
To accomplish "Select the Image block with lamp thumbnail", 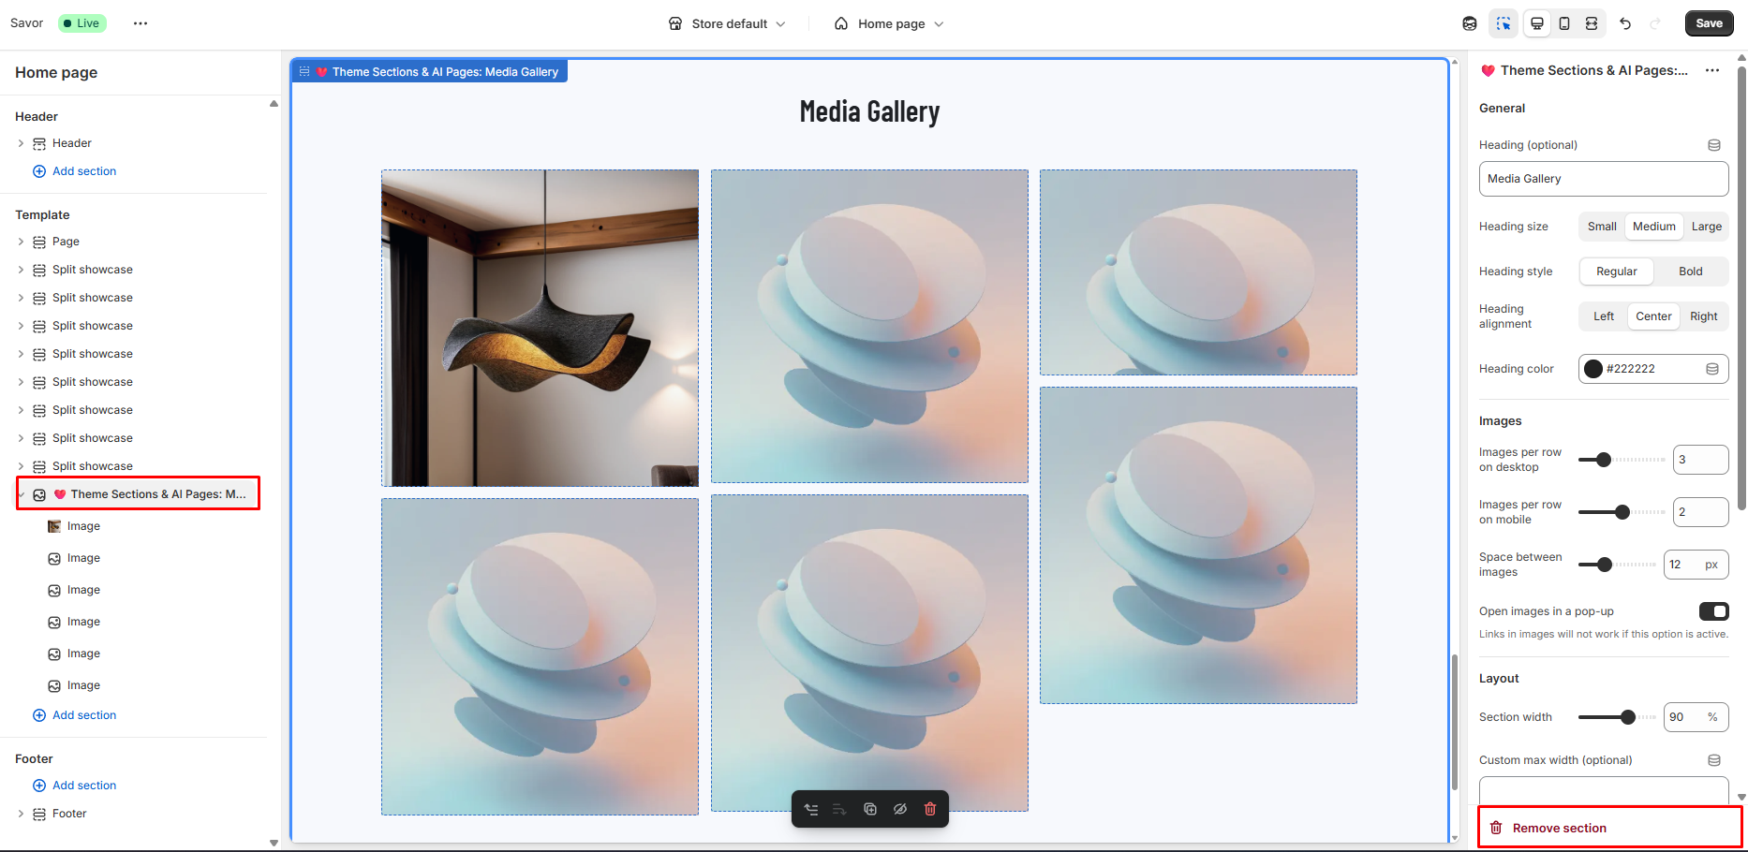I will pyautogui.click(x=83, y=526).
